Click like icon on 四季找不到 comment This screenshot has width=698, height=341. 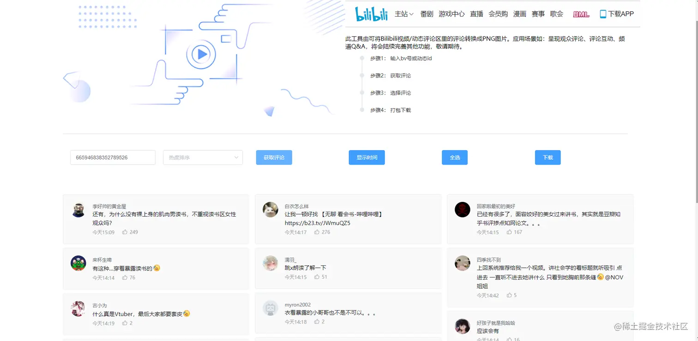tap(509, 295)
